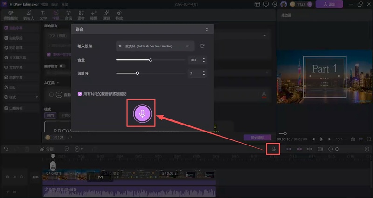Start recording with the purple microphone button

(x=142, y=113)
